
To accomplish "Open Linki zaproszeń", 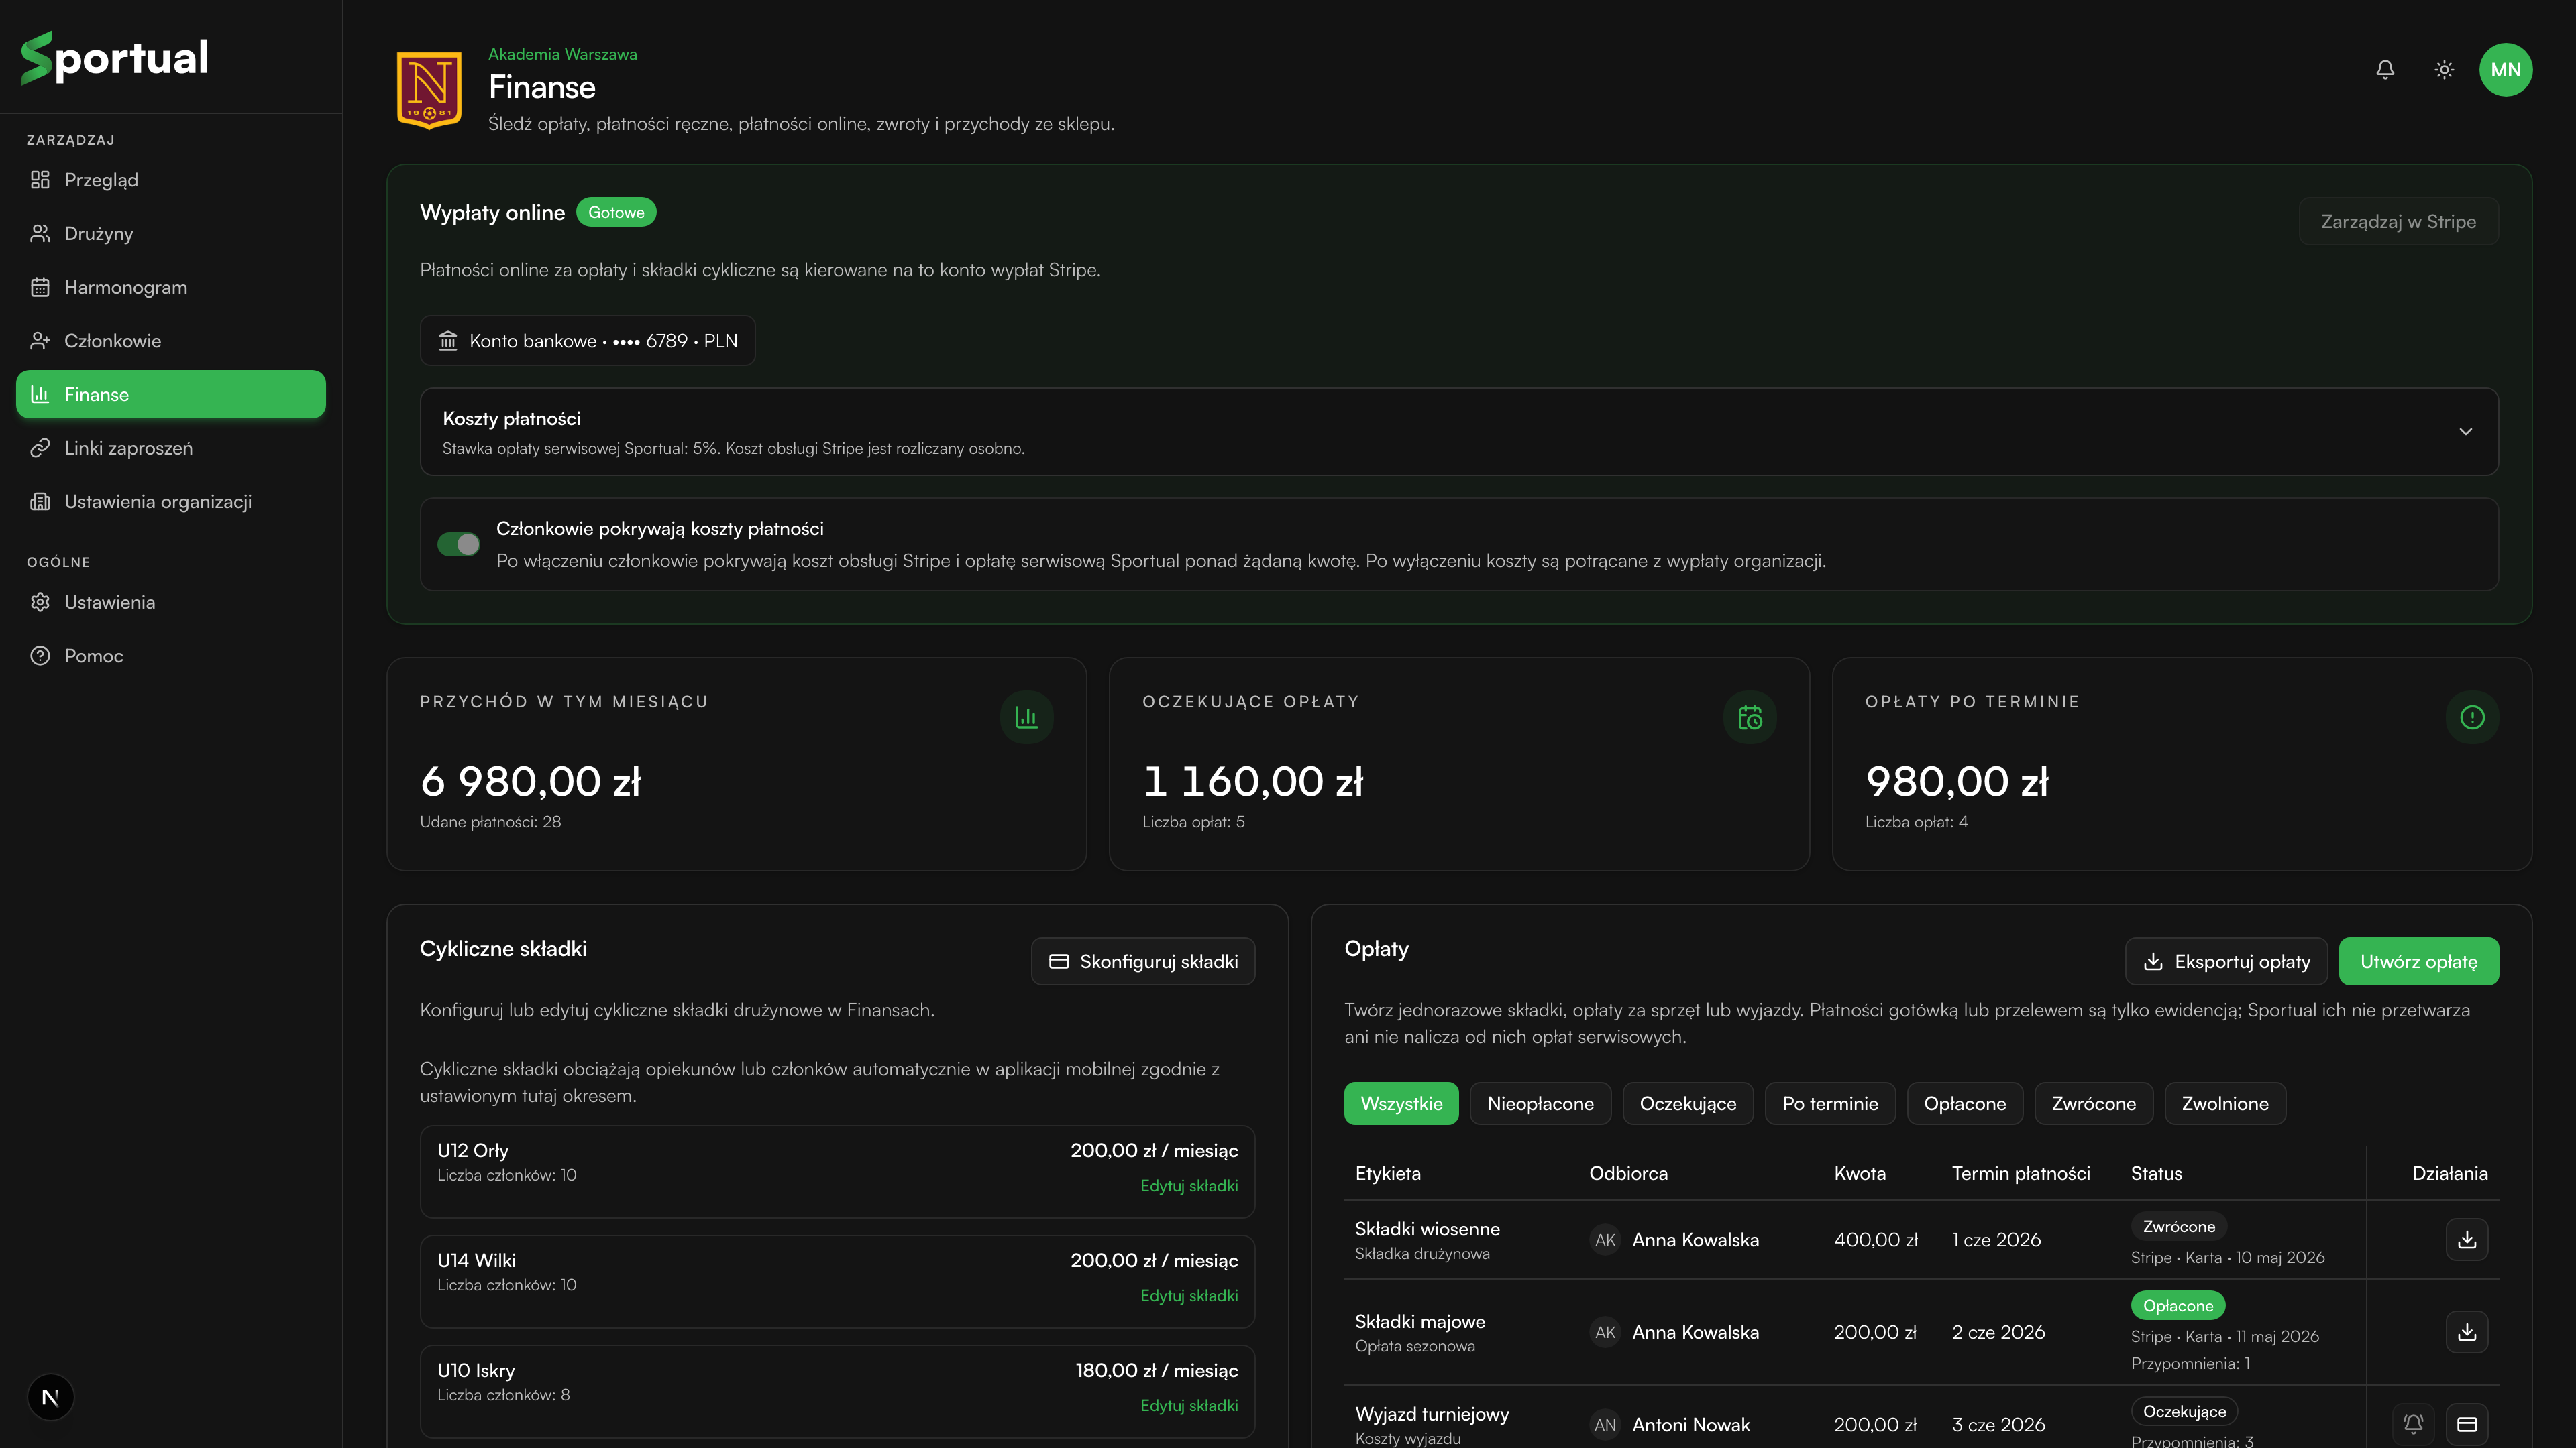I will [171, 448].
